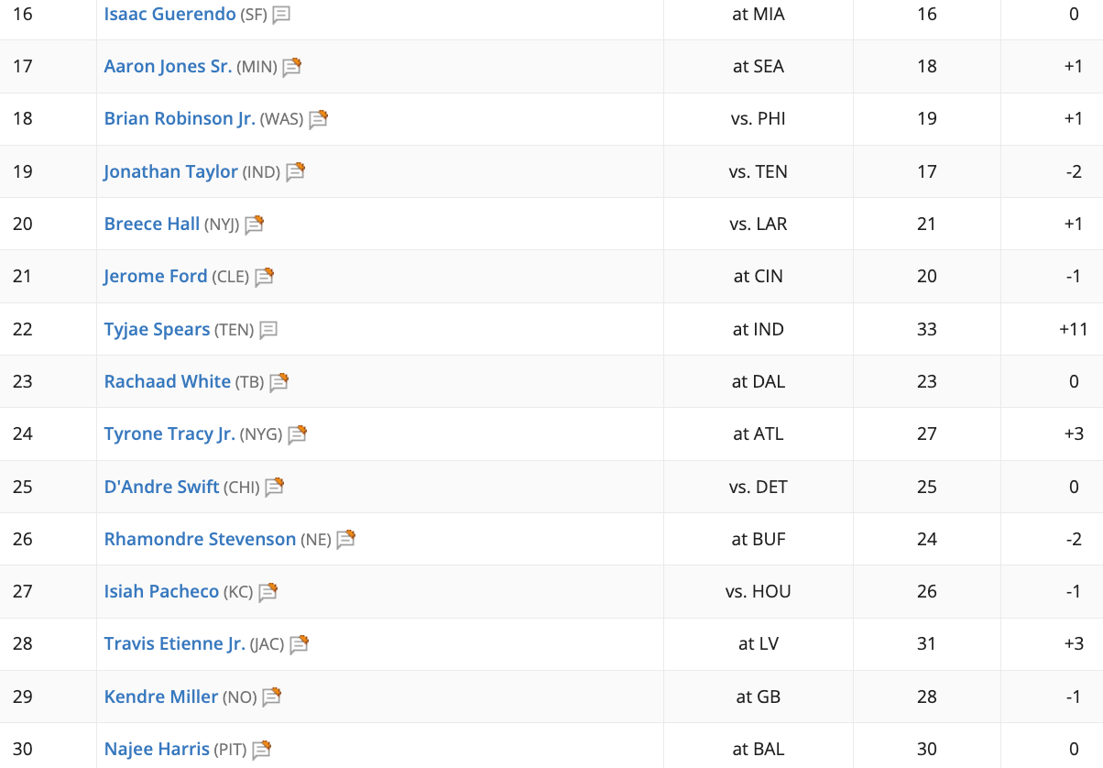The image size is (1103, 768).
Task: Click Jonathan Taylor's name link
Action: coord(170,171)
